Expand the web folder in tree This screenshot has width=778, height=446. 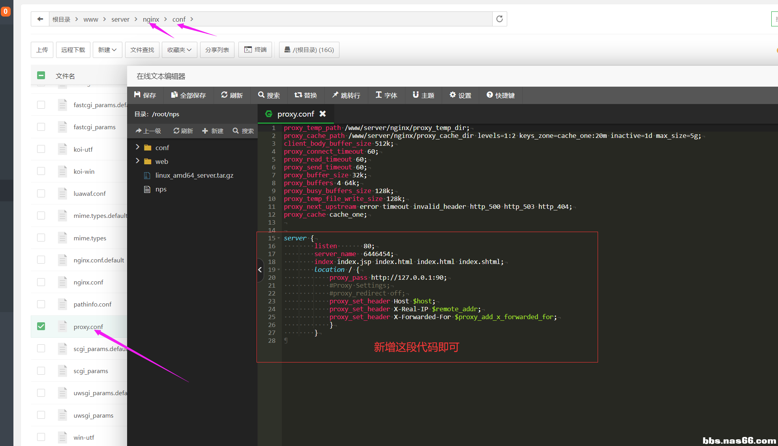click(137, 161)
